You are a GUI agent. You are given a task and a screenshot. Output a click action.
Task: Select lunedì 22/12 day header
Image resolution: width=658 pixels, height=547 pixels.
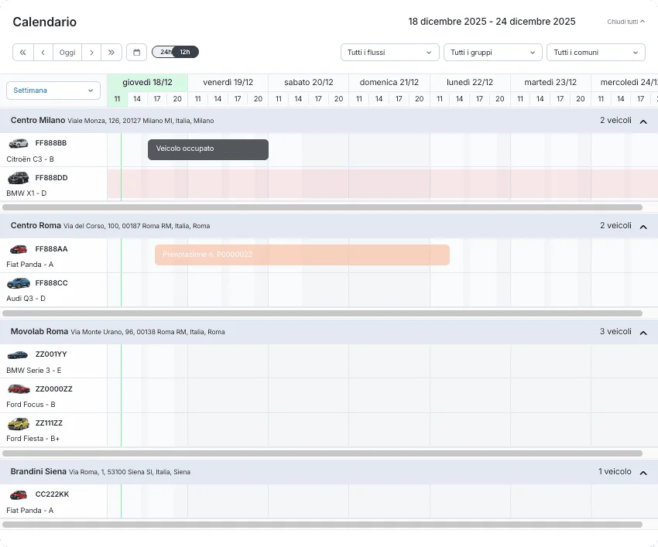(x=470, y=83)
